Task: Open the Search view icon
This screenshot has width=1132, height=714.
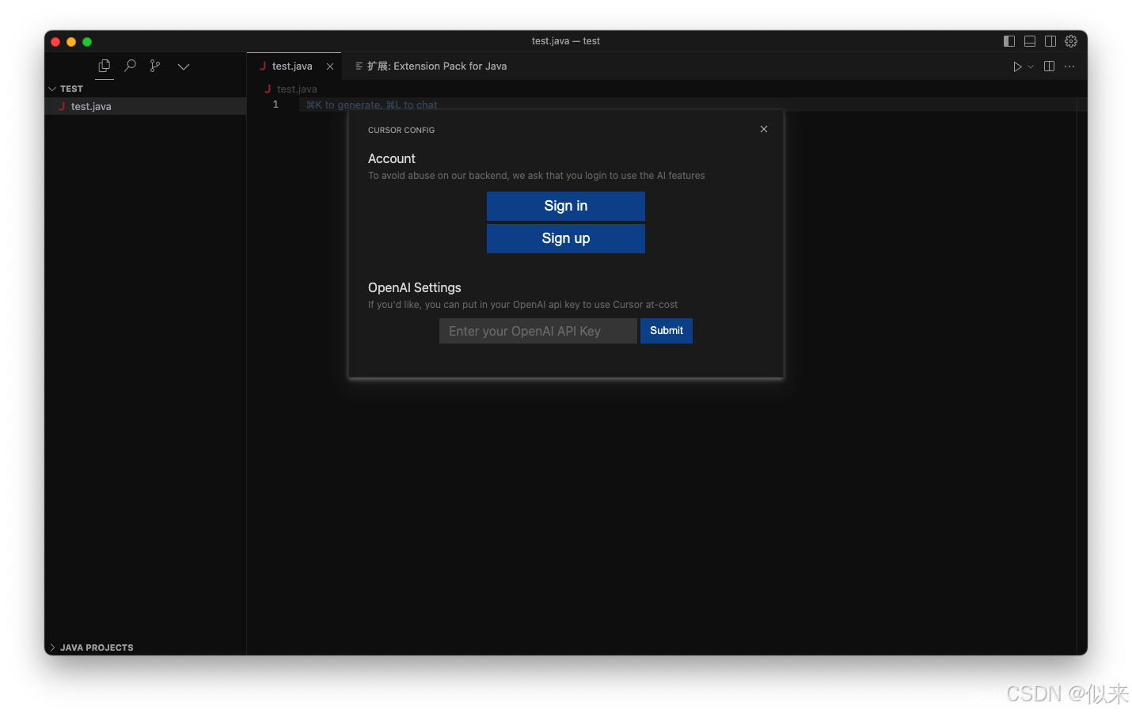Action: [x=131, y=66]
